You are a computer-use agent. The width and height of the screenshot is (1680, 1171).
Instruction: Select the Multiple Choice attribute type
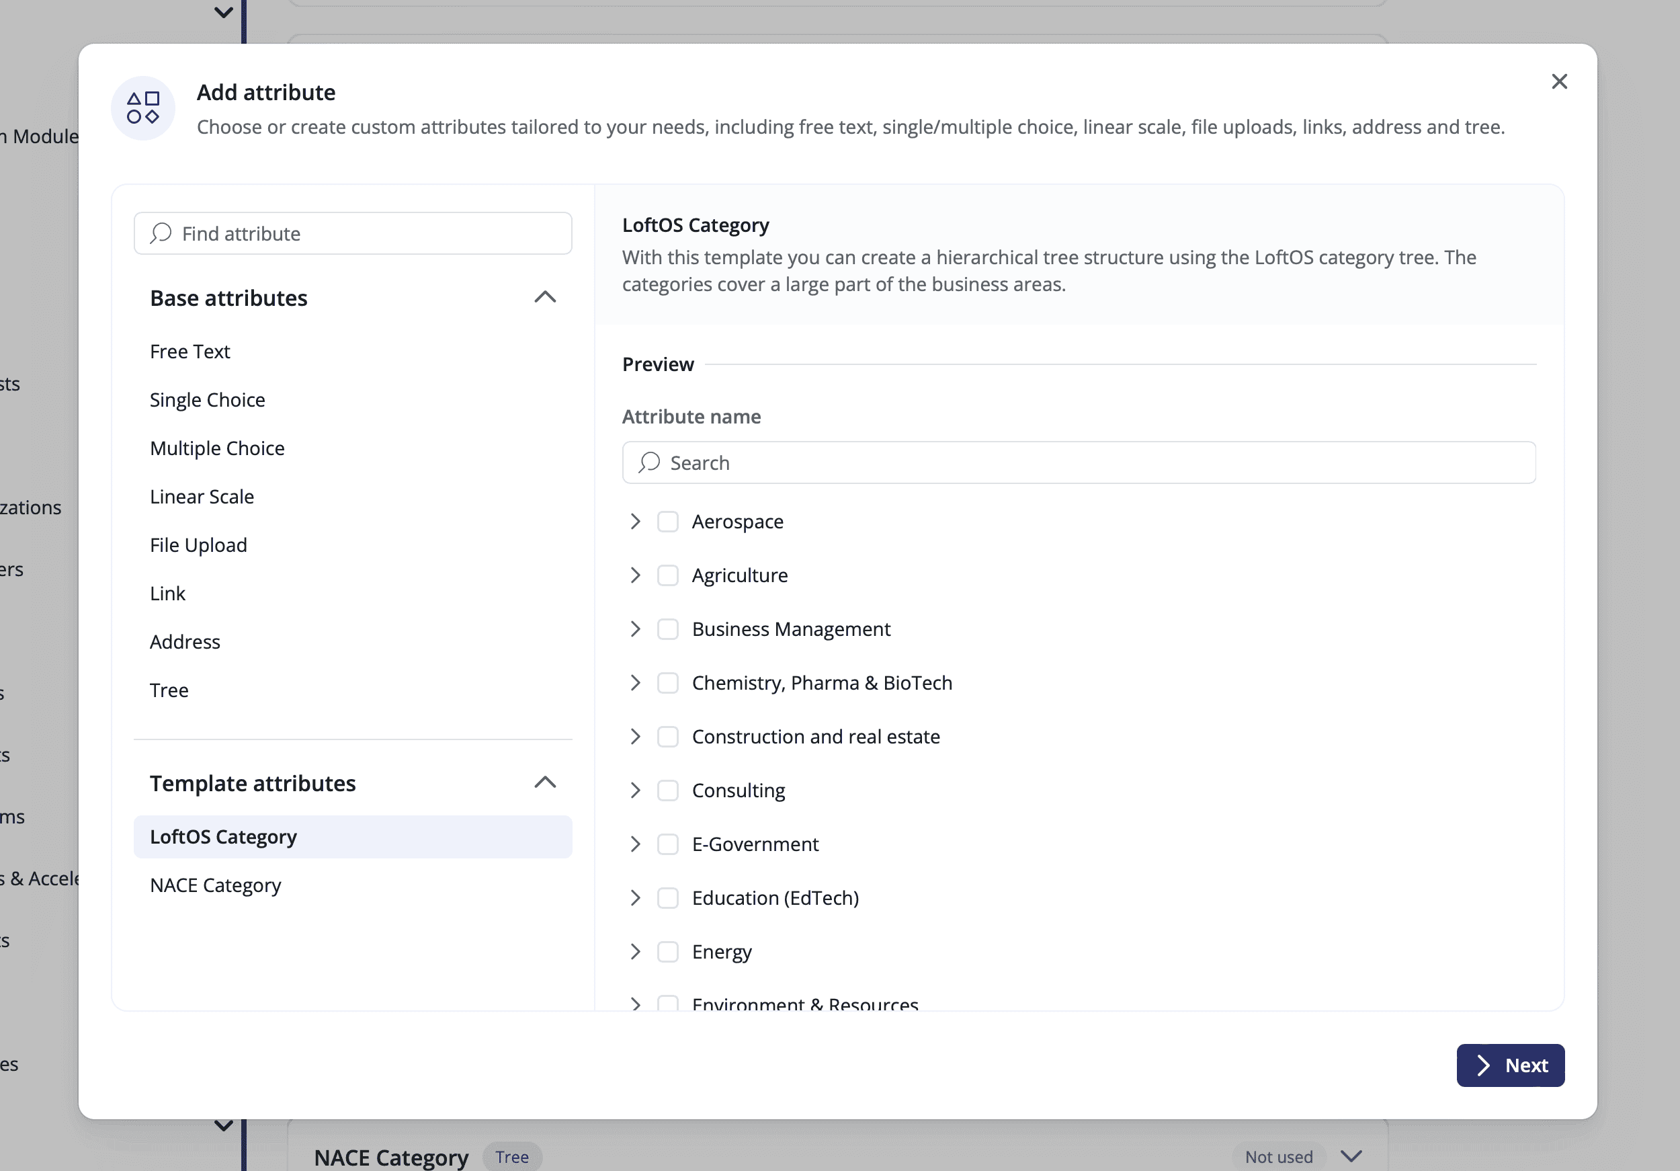(217, 448)
